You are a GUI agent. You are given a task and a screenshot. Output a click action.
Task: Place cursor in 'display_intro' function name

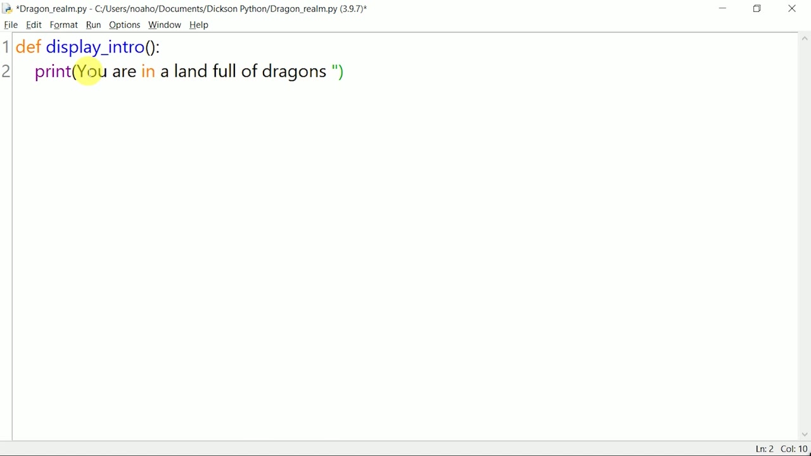(x=95, y=47)
